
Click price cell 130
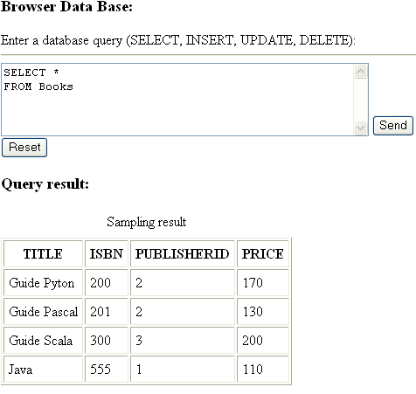point(263,311)
